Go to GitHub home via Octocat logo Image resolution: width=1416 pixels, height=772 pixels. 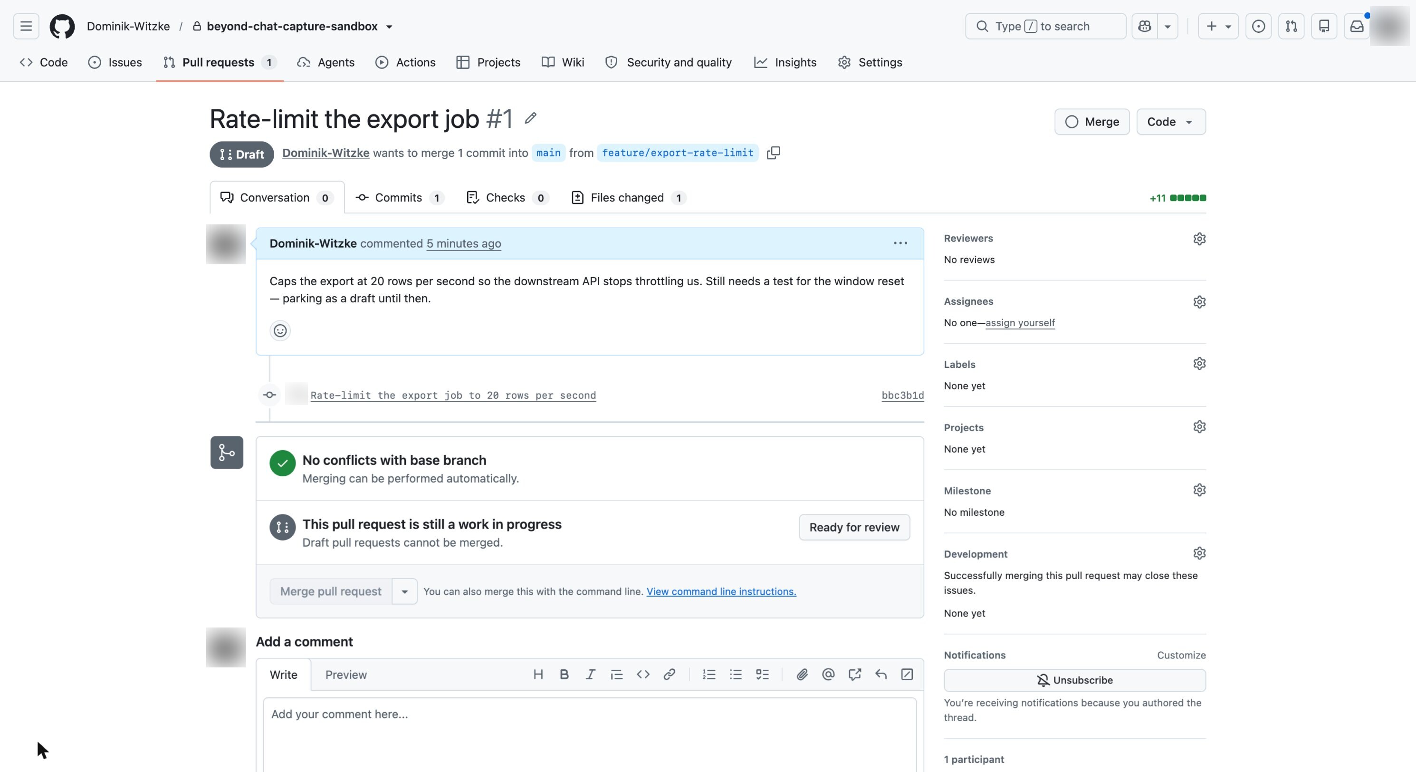pyautogui.click(x=62, y=27)
